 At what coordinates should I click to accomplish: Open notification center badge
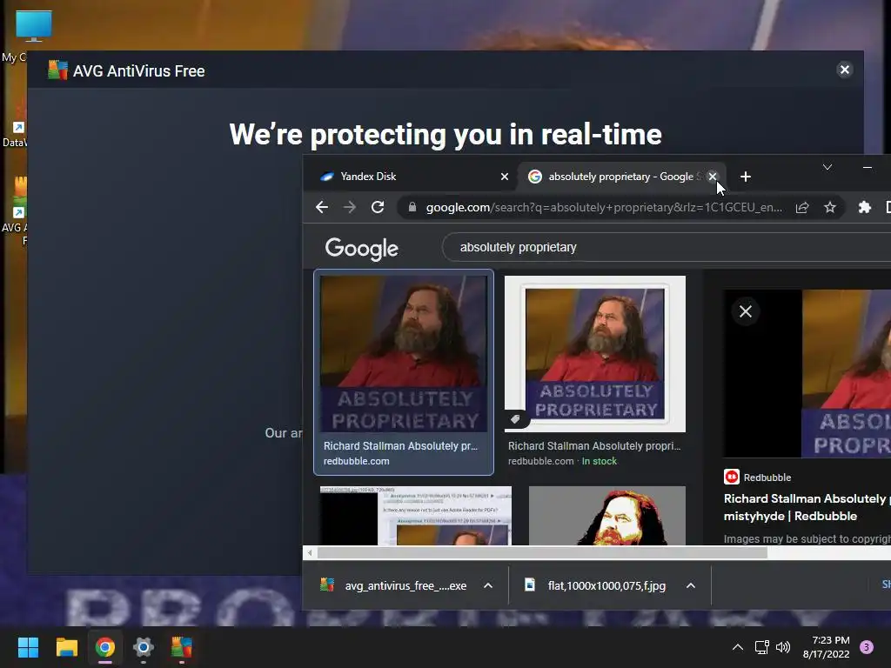coord(867,647)
